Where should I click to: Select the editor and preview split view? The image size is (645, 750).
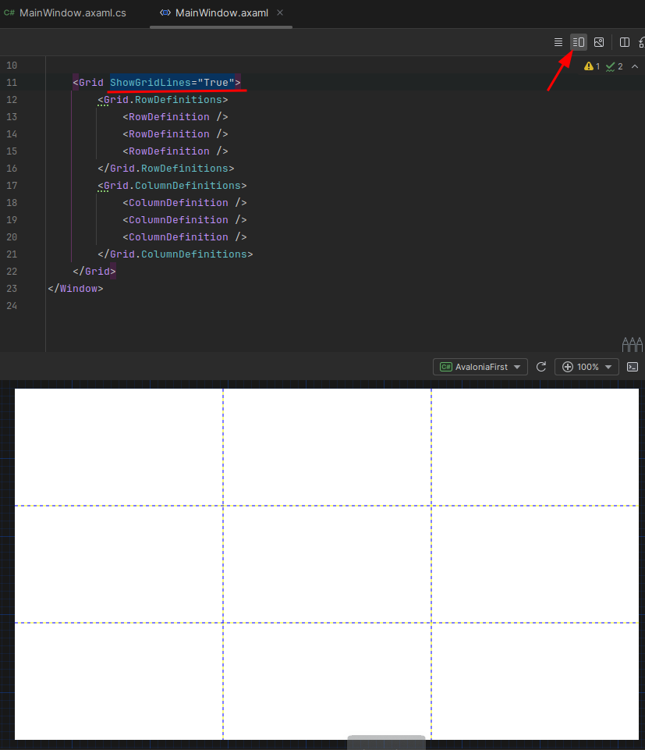579,42
